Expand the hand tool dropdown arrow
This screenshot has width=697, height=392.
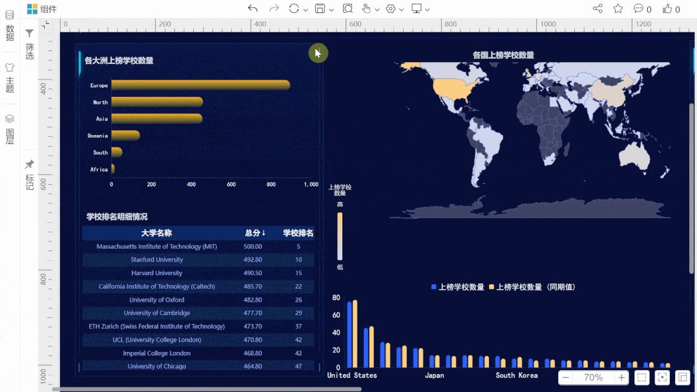(x=377, y=10)
